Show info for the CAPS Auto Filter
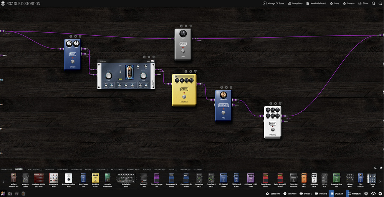 click(186, 71)
